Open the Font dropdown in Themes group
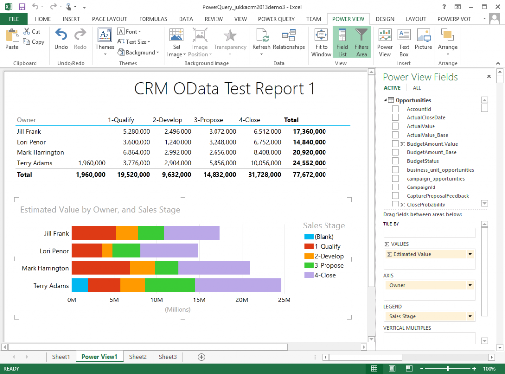Screen dimensions: 505x374 click(130, 31)
